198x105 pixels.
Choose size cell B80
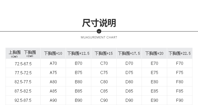click(x=78, y=82)
